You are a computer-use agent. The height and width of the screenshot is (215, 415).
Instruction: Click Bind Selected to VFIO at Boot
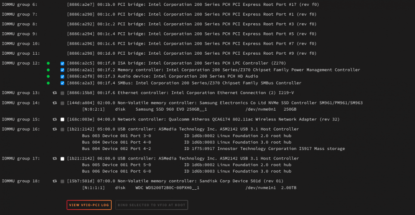pos(151,205)
